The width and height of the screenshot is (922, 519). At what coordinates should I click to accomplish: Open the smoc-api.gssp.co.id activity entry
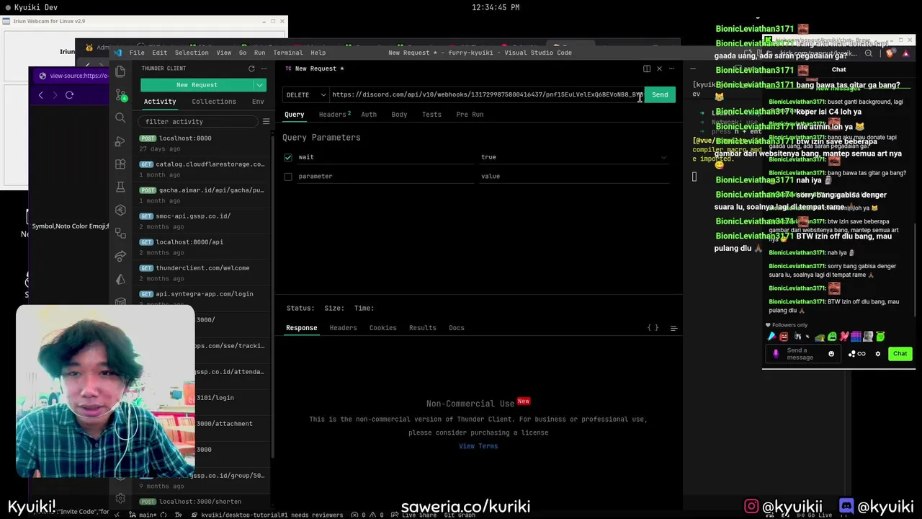click(202, 221)
